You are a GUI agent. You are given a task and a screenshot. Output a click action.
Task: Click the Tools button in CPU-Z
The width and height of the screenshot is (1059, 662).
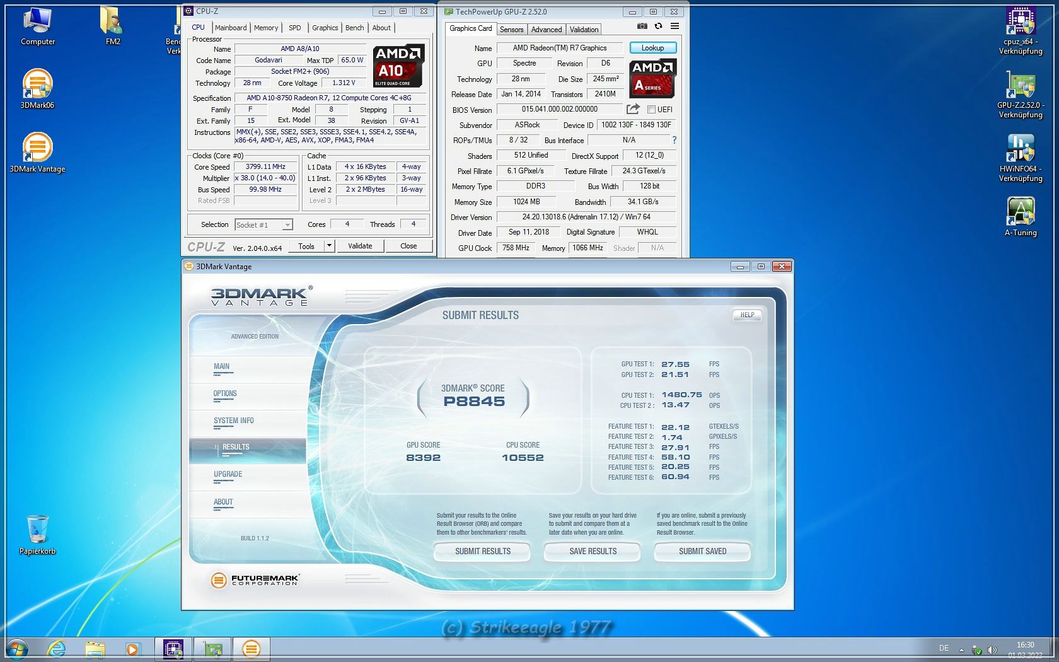[306, 246]
